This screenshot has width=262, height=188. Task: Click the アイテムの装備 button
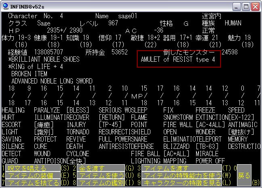[33, 175]
